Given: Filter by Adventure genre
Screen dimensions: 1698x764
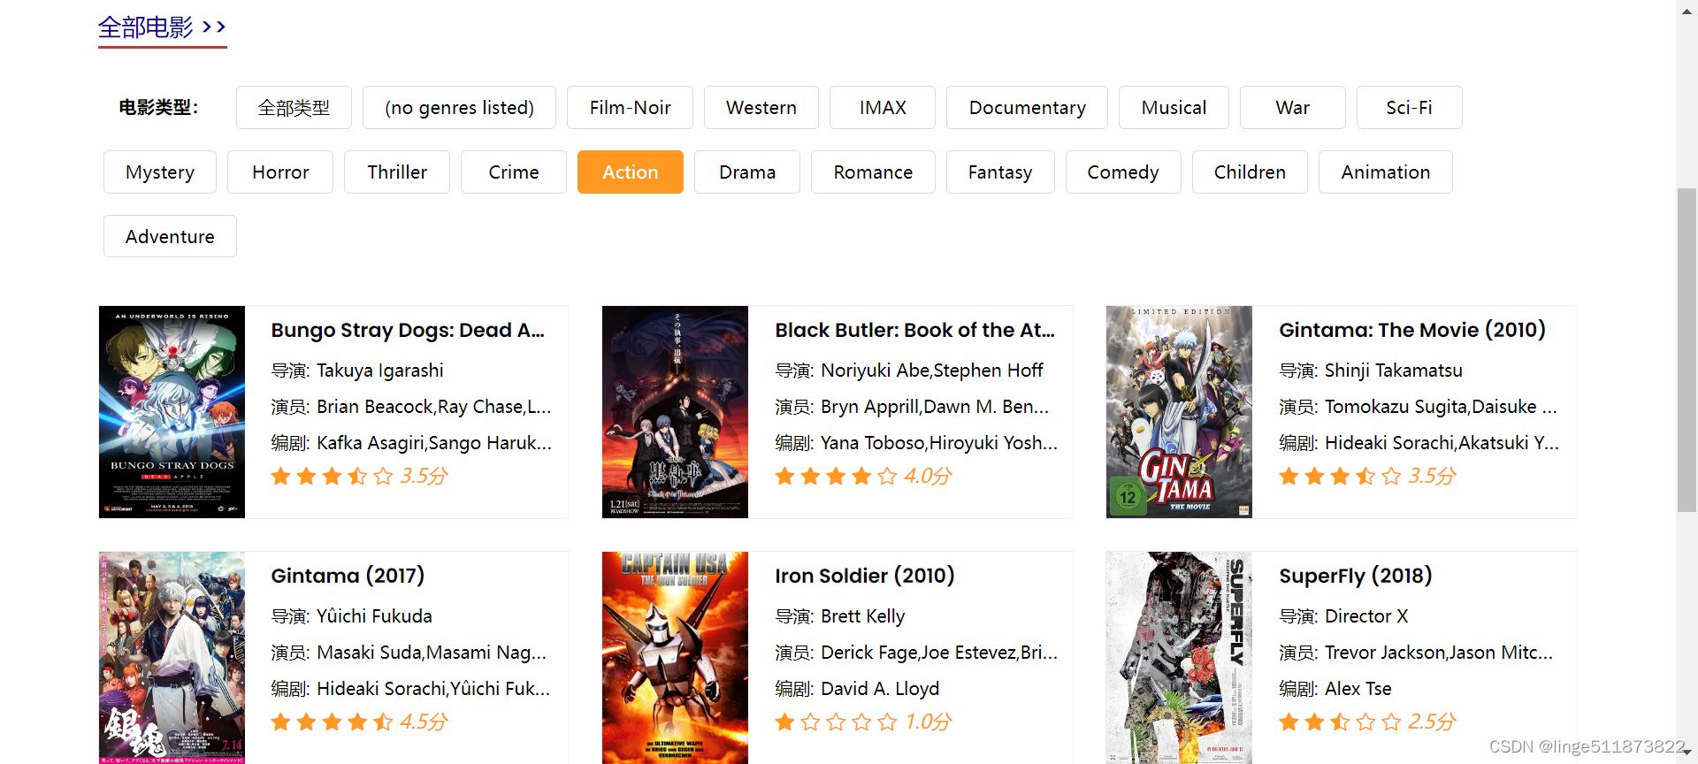Looking at the screenshot, I should tap(170, 237).
